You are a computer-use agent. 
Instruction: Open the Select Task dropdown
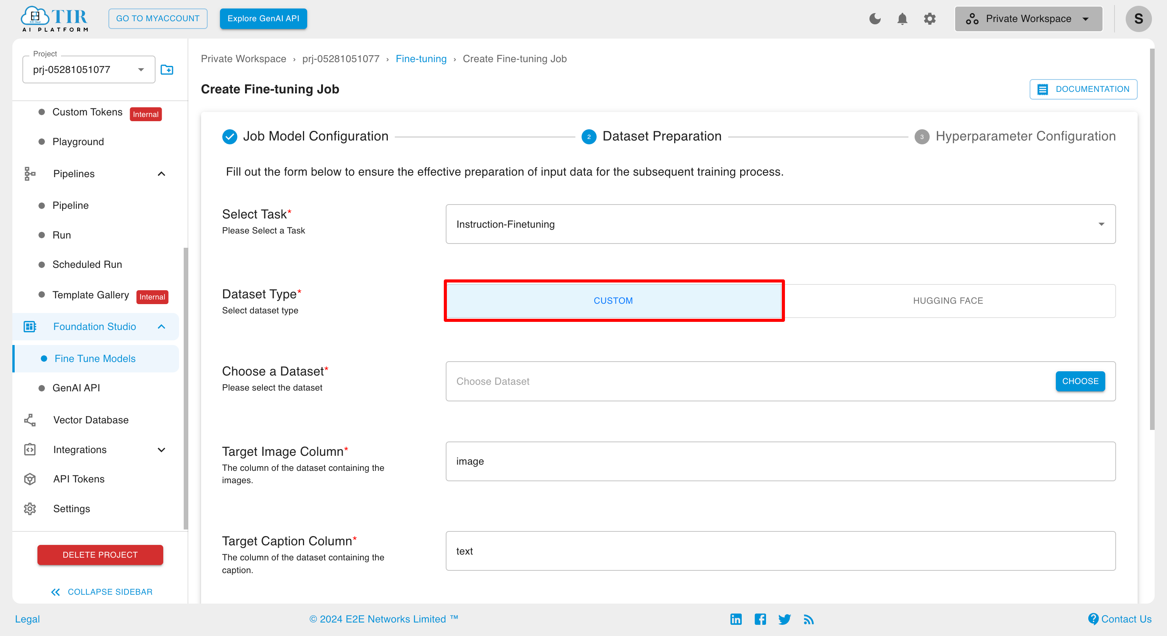pos(780,224)
